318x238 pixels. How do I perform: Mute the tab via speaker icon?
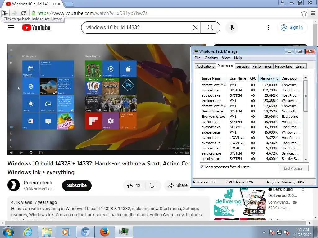(54, 4)
